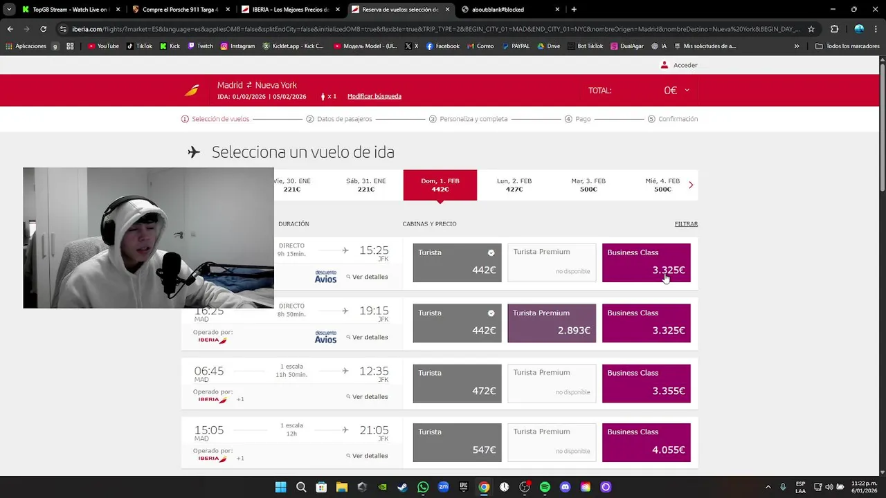Screen dimensions: 886x498
Task: Open Steam from the taskbar
Action: (x=403, y=487)
